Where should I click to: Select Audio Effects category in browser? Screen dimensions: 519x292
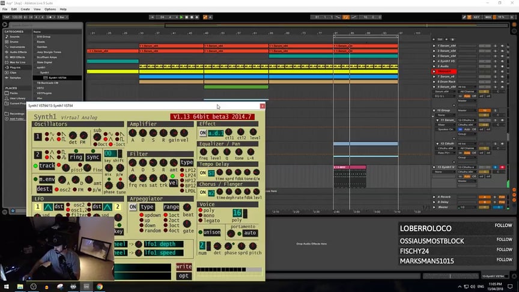click(18, 52)
